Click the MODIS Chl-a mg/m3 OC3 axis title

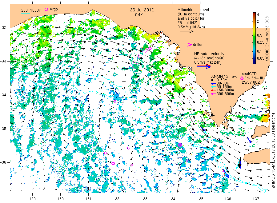pyautogui.click(x=267, y=39)
